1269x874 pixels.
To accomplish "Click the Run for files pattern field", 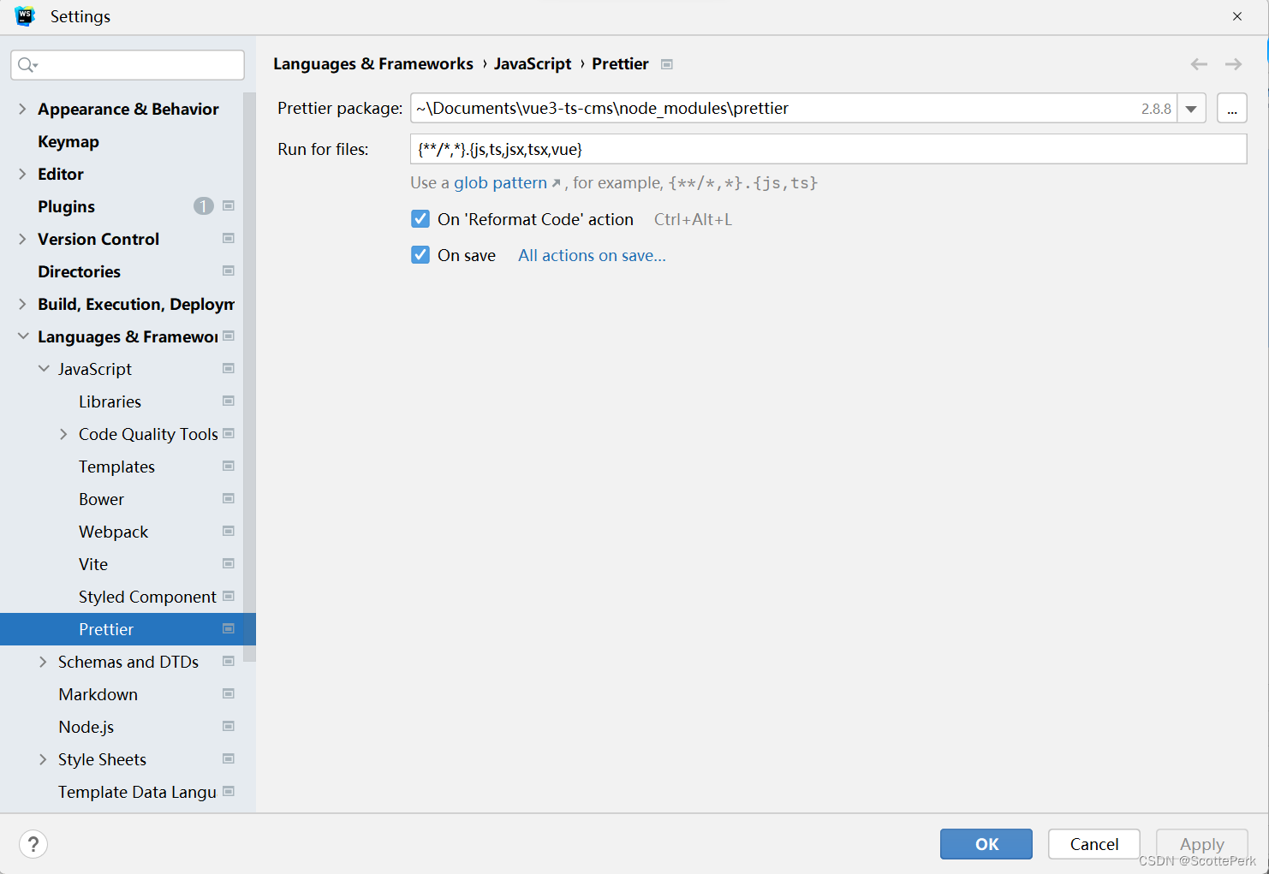I will point(828,149).
